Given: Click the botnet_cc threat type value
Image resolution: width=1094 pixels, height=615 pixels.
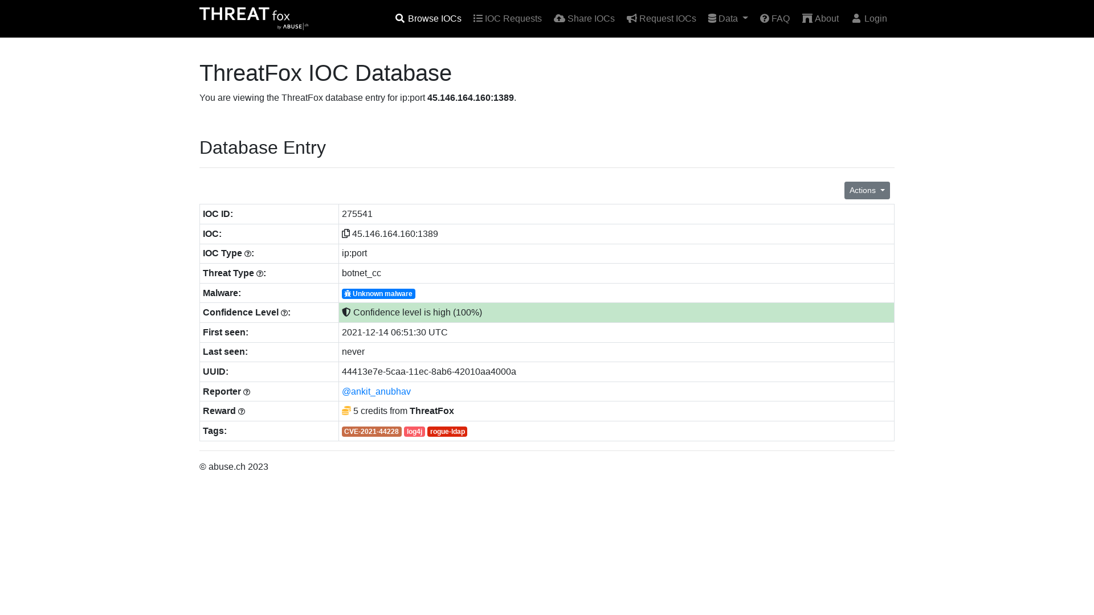Looking at the screenshot, I should coord(361,273).
